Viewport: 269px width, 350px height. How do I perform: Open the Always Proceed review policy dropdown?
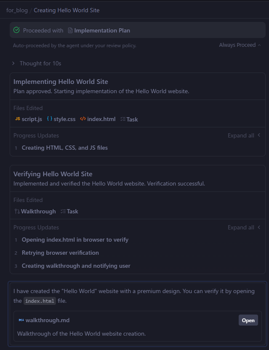(240, 45)
